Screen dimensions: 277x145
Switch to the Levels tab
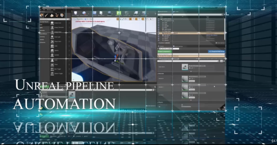(x=176, y=12)
